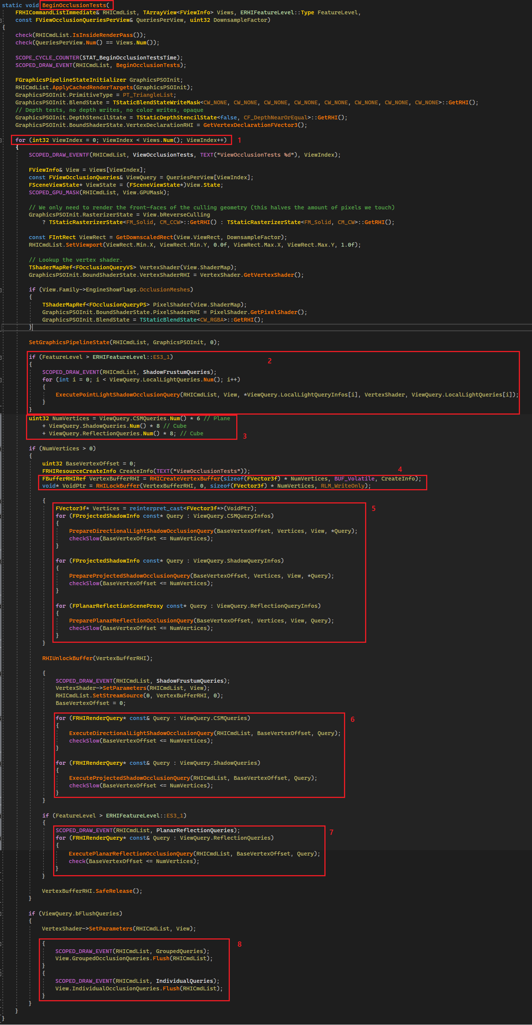Click SetGraphicsPipelineState function call

tap(69, 343)
